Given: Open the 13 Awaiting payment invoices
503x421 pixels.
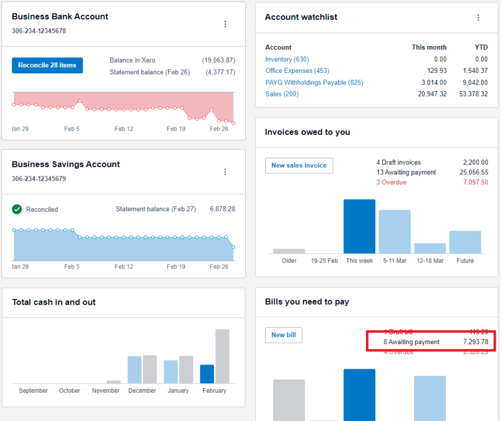Looking at the screenshot, I should (x=406, y=172).
